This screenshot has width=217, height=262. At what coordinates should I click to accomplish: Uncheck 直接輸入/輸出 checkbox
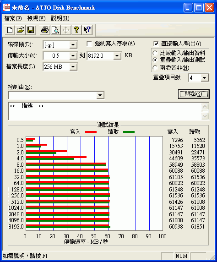pos(156,44)
